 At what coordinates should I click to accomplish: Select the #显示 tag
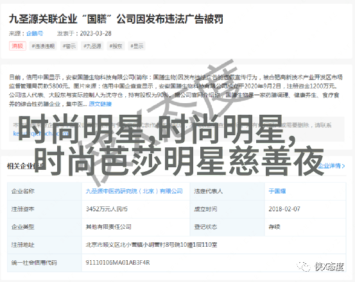pos(137,46)
